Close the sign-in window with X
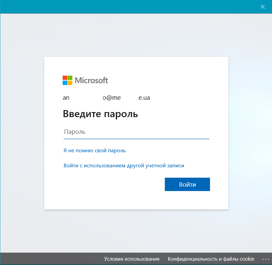The image size is (272, 265). click(263, 7)
